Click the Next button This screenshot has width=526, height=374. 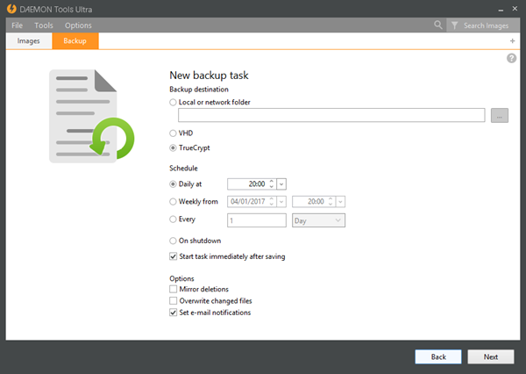pyautogui.click(x=491, y=356)
